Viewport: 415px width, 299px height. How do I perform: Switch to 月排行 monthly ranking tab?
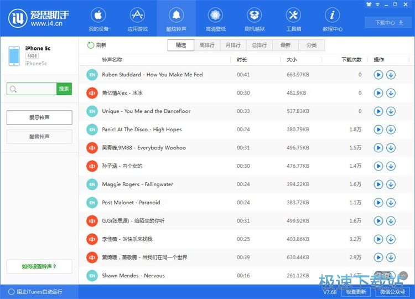click(x=233, y=45)
